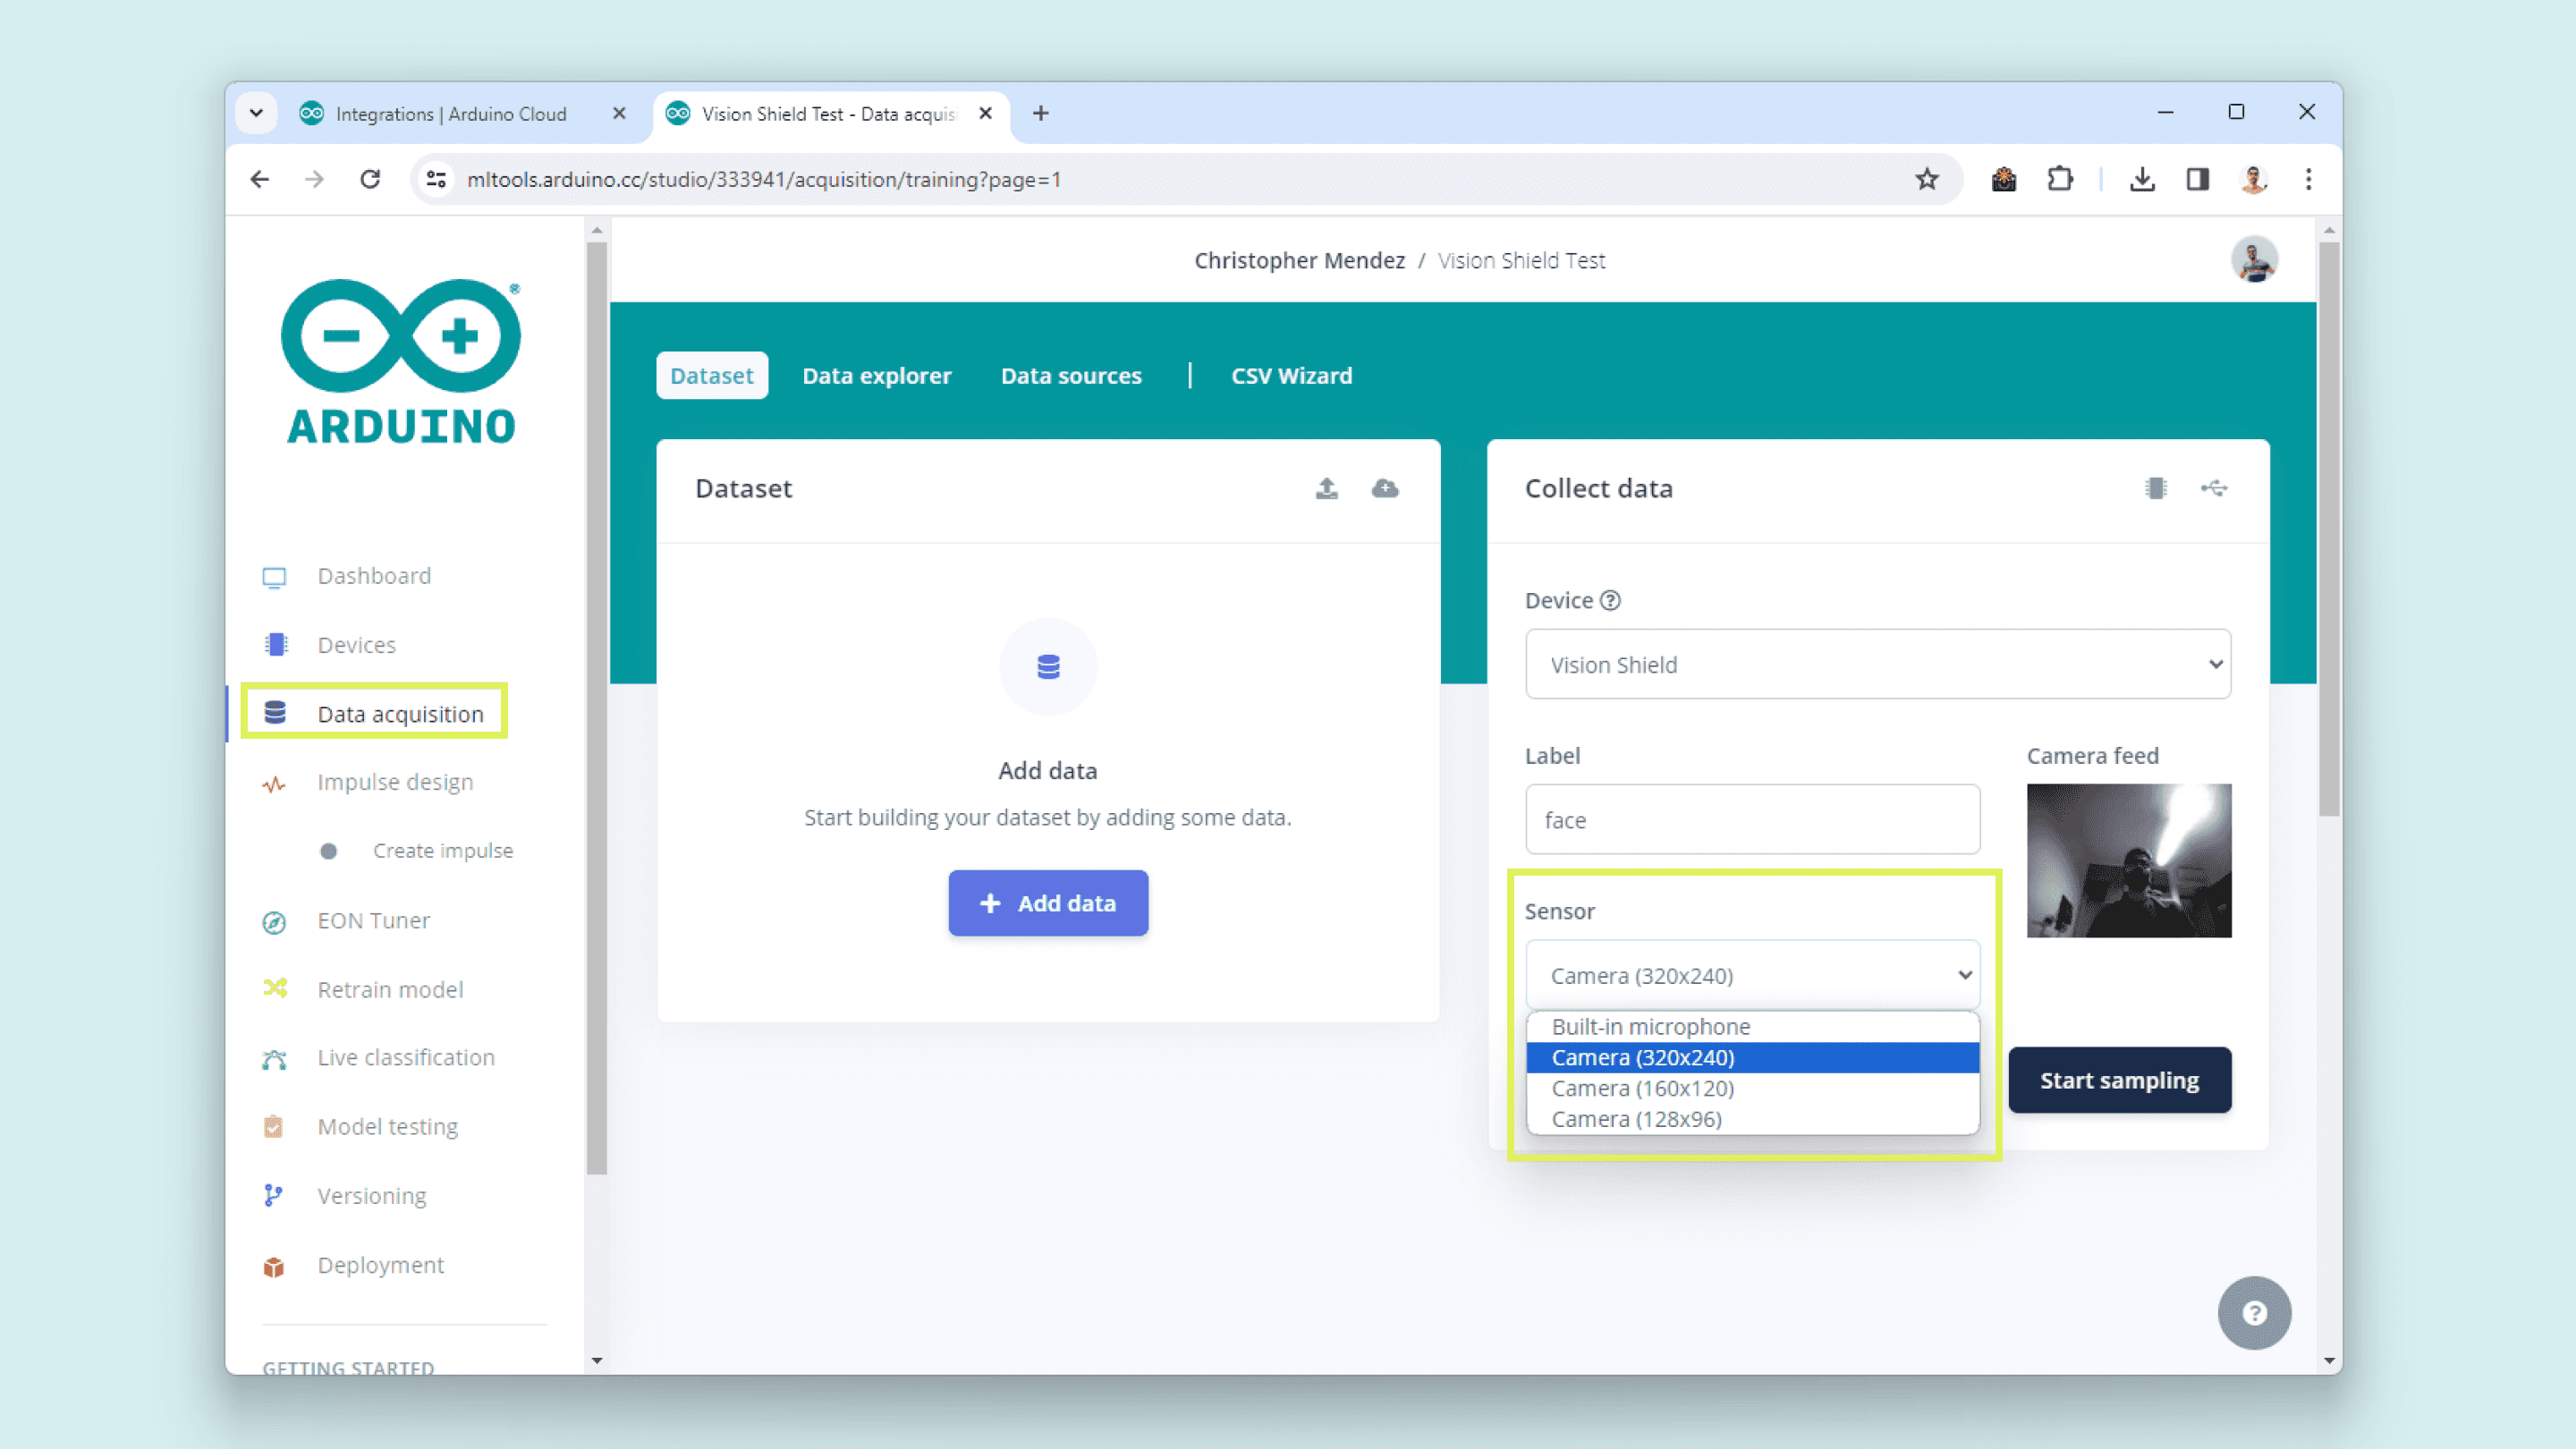Image resolution: width=2576 pixels, height=1449 pixels.
Task: Click the sidebar vertical scrollbar
Action: [597, 708]
